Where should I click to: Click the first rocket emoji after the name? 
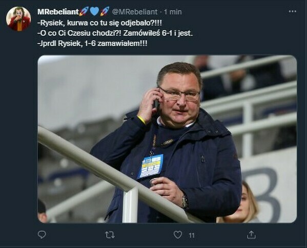(x=84, y=11)
